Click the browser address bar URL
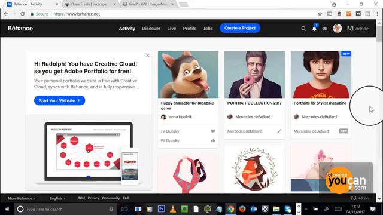Viewport: 383px width, 215px height. tap(77, 14)
